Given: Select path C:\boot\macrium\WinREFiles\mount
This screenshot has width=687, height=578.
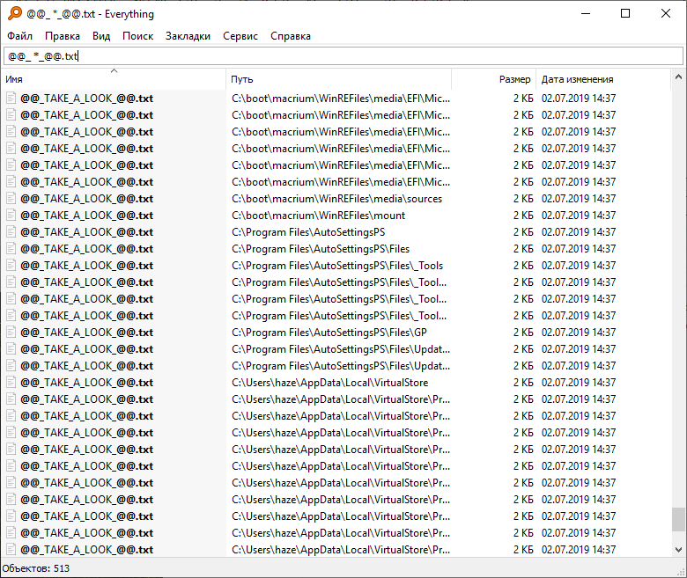Looking at the screenshot, I should pos(319,216).
